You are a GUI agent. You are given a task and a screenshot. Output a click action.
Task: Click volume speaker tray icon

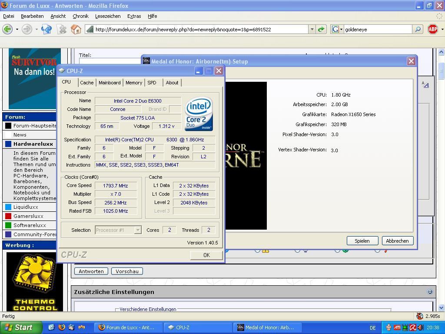click(x=420, y=327)
